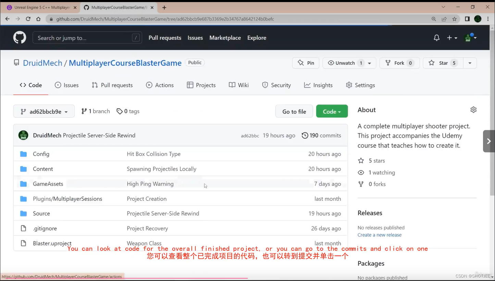The image size is (495, 281).
Task: Click Create a new release link
Action: click(x=380, y=235)
